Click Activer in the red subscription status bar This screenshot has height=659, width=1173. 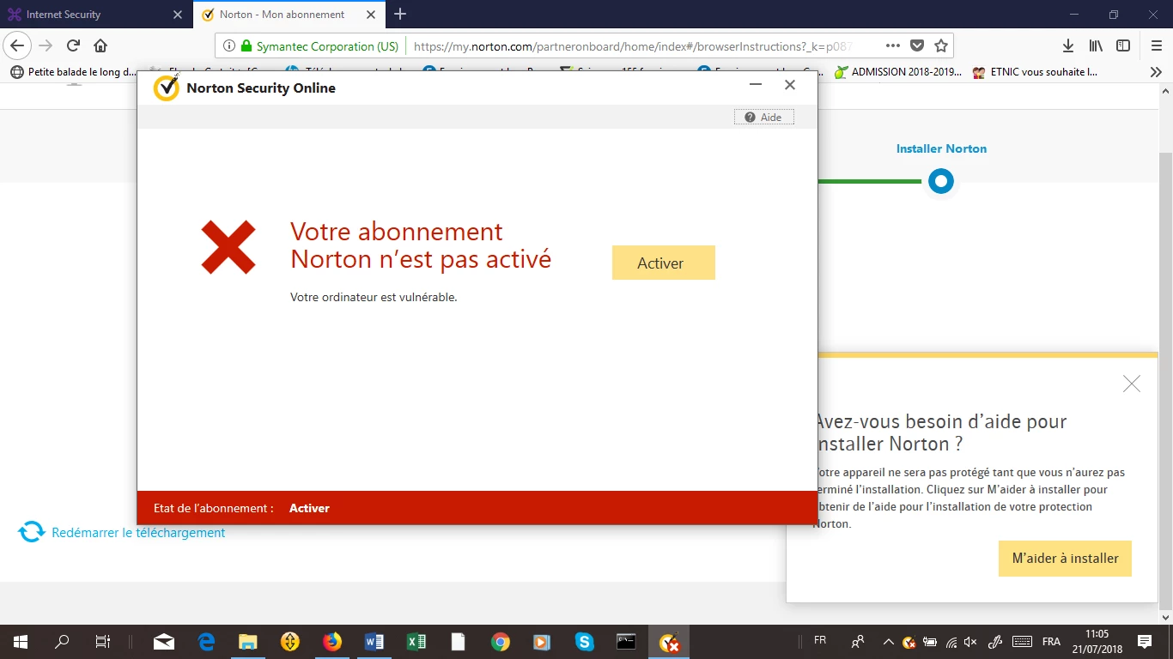point(309,508)
